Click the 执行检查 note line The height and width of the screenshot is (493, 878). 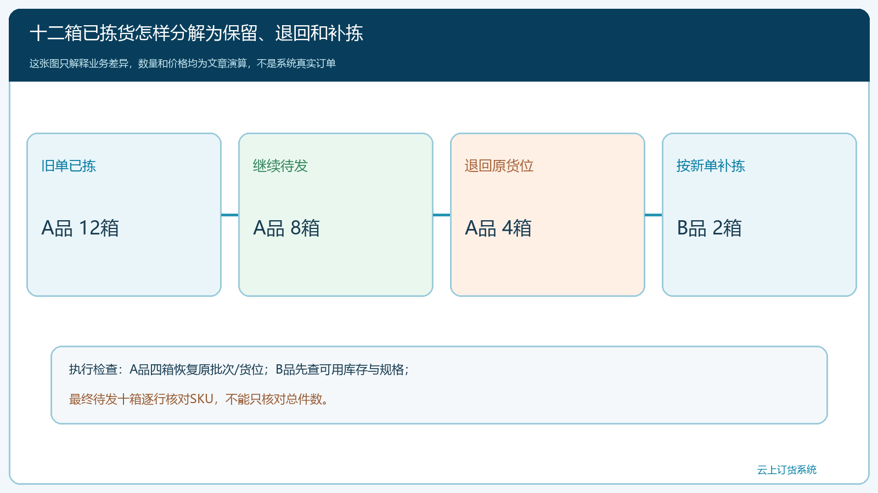pos(239,370)
